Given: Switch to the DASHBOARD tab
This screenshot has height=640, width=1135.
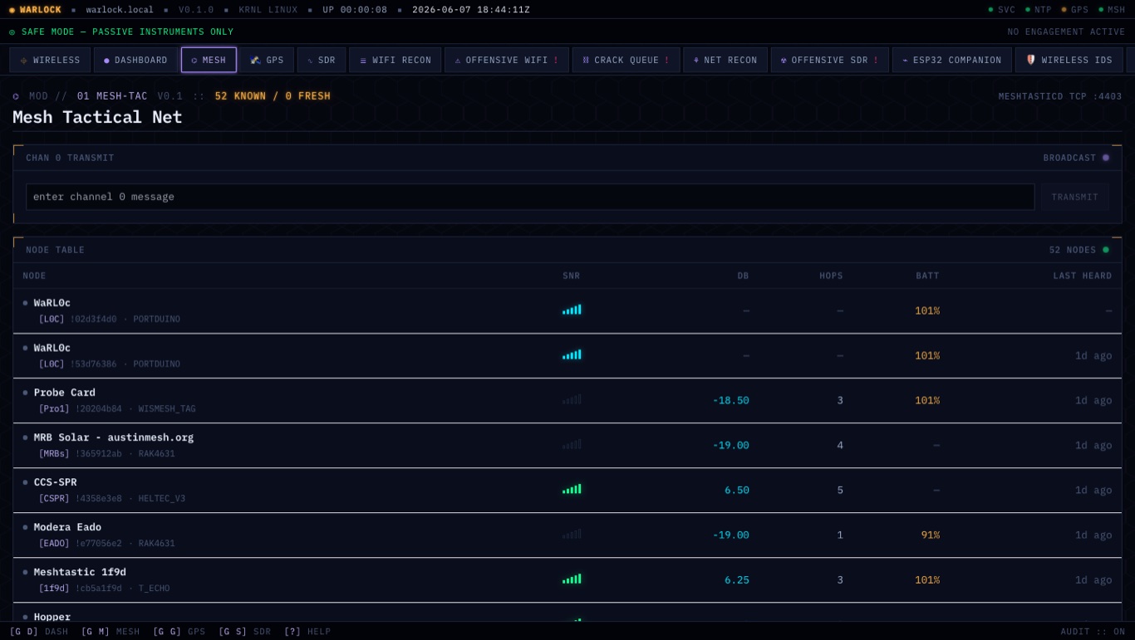Looking at the screenshot, I should (135, 60).
